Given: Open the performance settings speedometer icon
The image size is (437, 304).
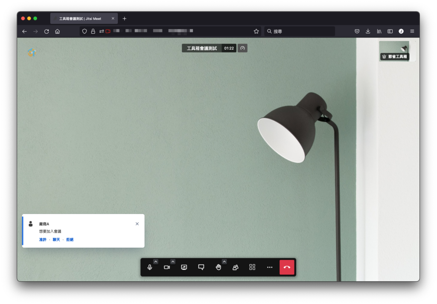Looking at the screenshot, I should tap(242, 48).
